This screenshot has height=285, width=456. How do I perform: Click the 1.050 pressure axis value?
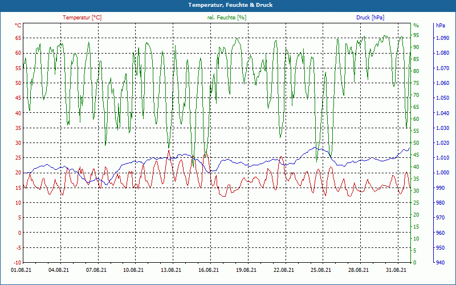click(x=442, y=97)
